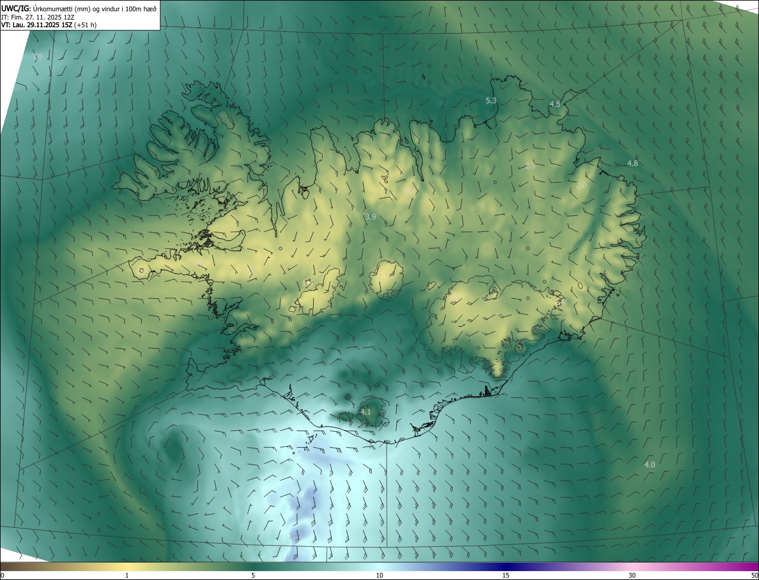Click the 4.0 value over the southeastern sea
Viewport: 759px width, 580px height.
click(x=649, y=464)
